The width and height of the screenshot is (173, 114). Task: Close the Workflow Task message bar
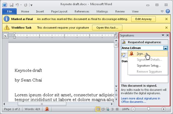[166, 28]
